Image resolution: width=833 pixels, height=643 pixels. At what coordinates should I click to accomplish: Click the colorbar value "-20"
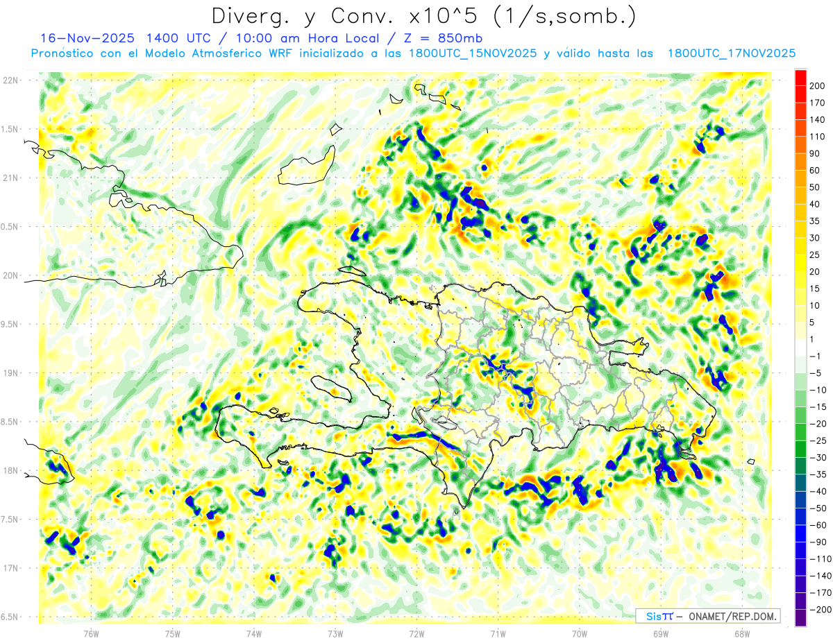pyautogui.click(x=818, y=424)
